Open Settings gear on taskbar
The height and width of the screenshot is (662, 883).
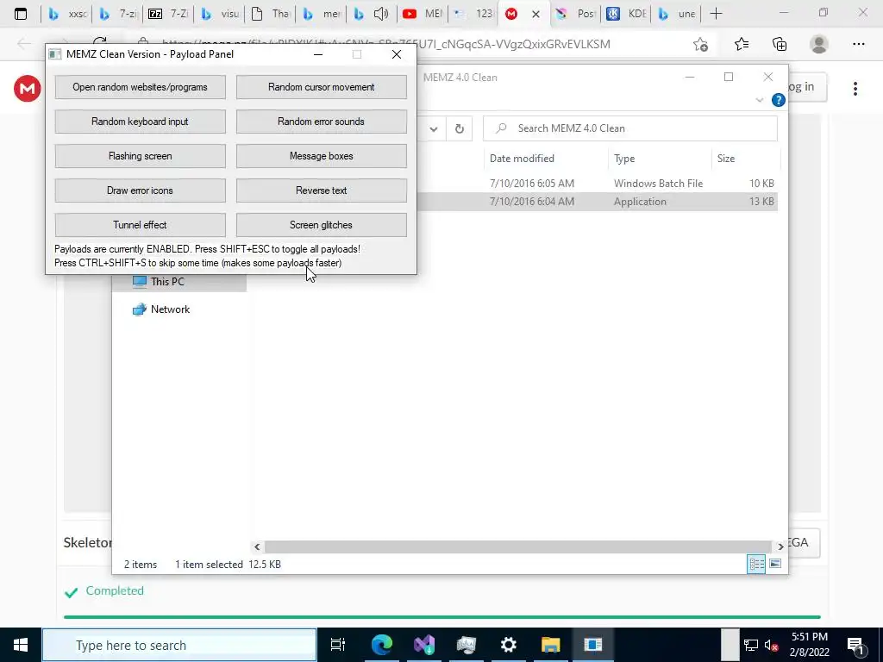pyautogui.click(x=508, y=645)
